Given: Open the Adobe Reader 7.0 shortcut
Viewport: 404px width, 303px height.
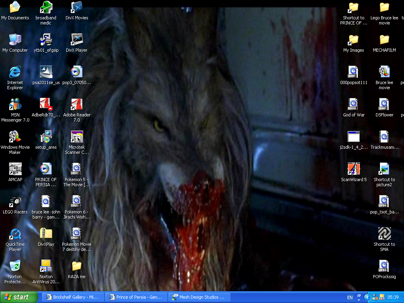Looking at the screenshot, I should coord(77,104).
